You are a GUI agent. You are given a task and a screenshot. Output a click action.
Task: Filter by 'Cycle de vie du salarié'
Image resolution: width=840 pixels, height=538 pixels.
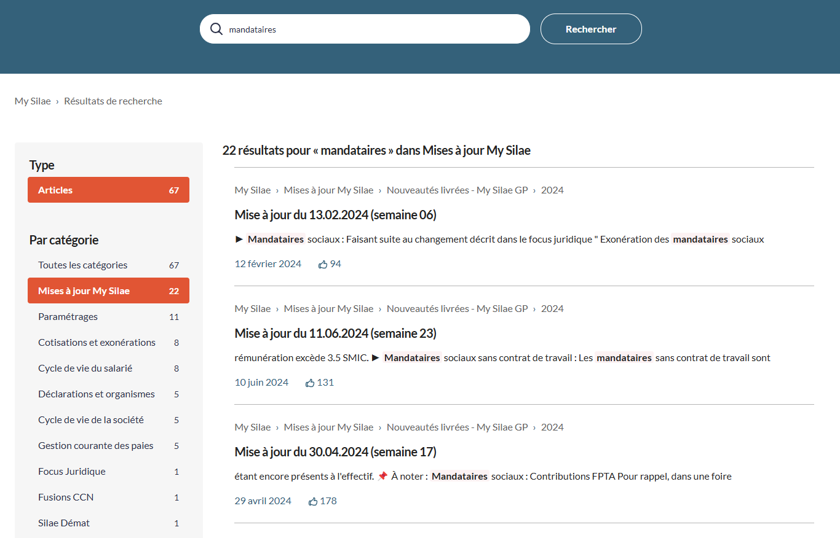[x=108, y=368]
